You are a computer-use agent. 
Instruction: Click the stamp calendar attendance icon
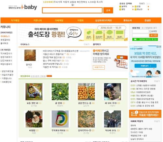coord(121,62)
